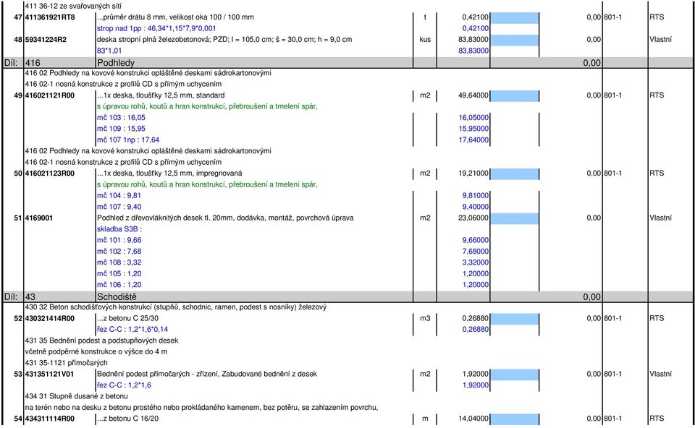
Task: Select the section header 'Schodiště'
Action: (x=117, y=296)
